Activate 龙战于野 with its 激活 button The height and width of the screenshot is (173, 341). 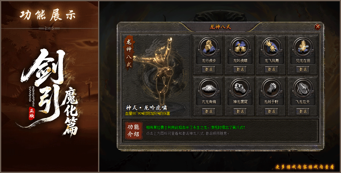click(271, 112)
